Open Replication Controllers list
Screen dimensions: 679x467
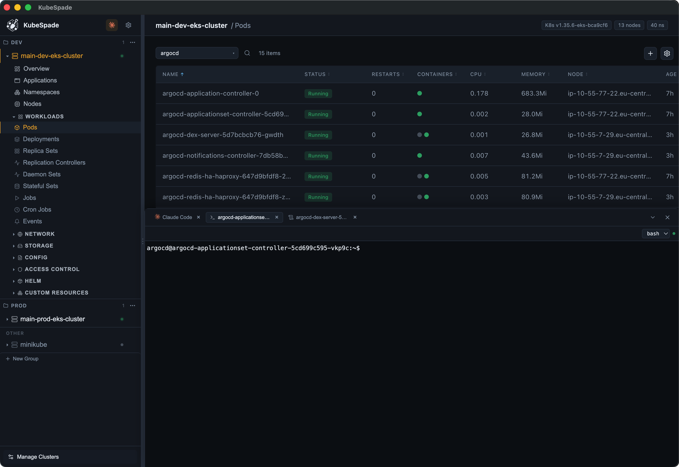tap(54, 162)
